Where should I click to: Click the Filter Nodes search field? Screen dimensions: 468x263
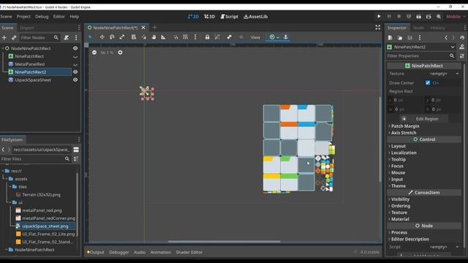39,37
